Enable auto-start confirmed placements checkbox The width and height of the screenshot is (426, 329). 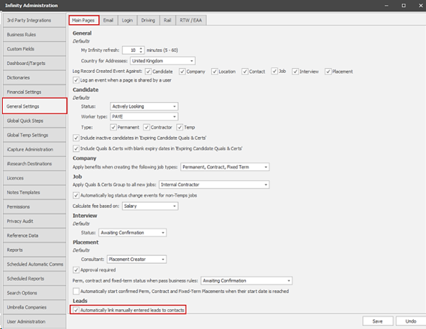[x=77, y=291]
